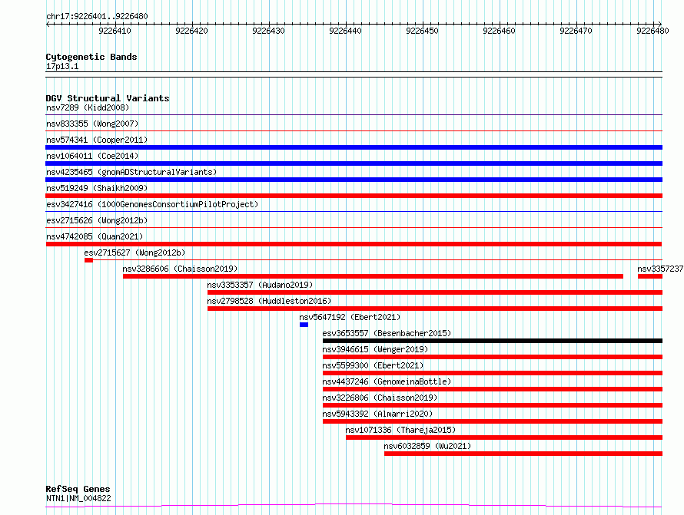Select esv3653557 (Besenbacher2015) label

point(387,333)
